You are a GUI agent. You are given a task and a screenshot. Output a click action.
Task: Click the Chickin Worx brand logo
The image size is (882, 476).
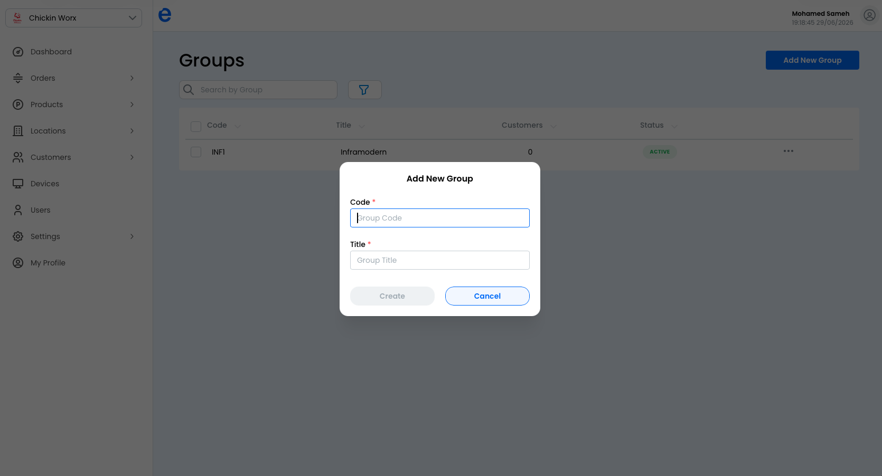pyautogui.click(x=17, y=18)
